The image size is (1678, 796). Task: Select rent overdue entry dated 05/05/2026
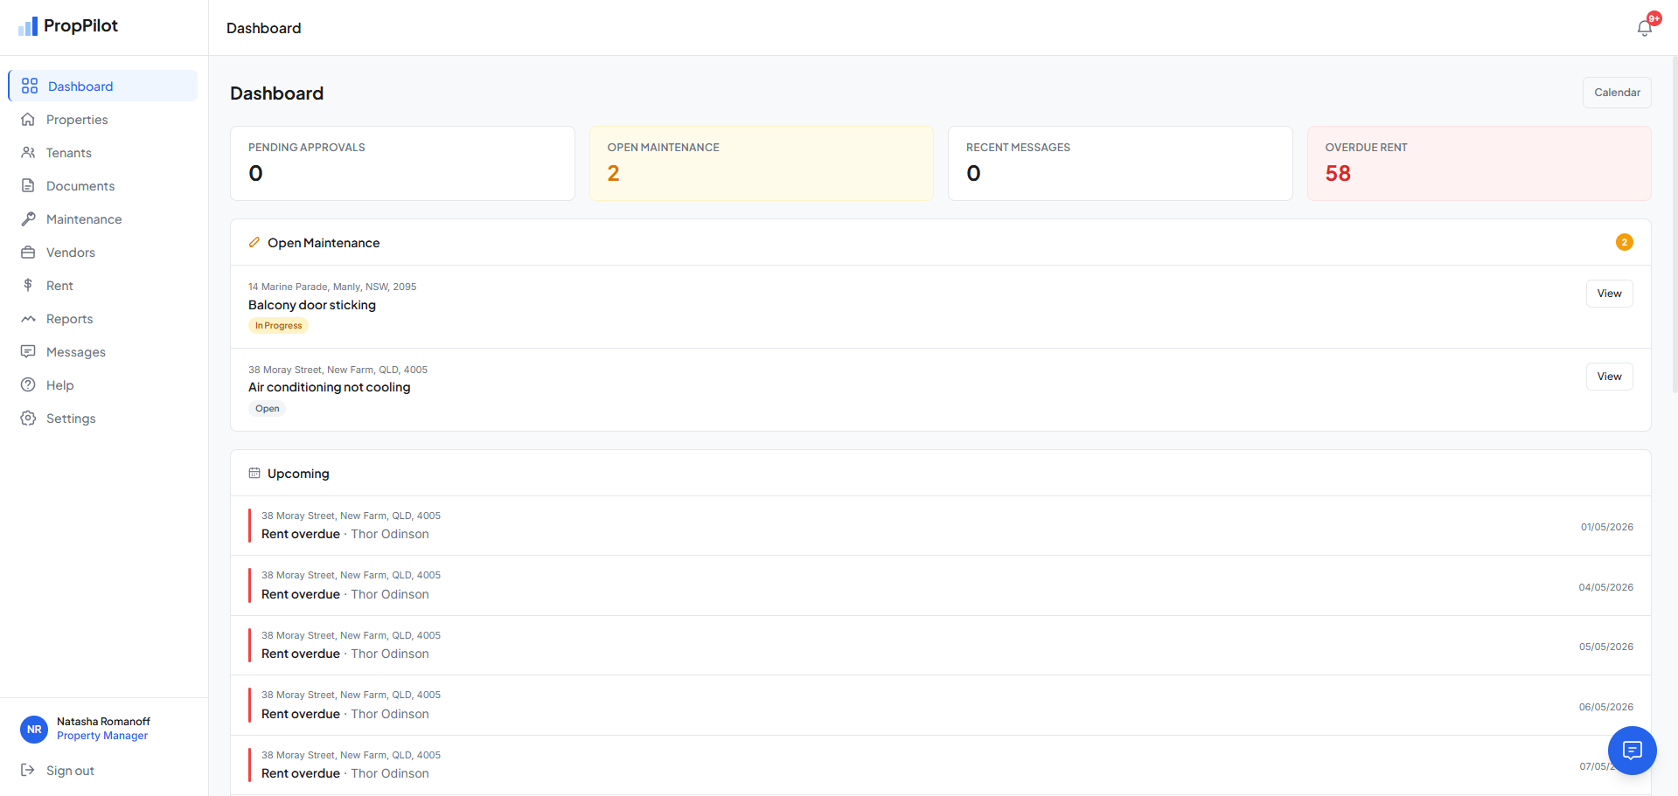(x=940, y=646)
